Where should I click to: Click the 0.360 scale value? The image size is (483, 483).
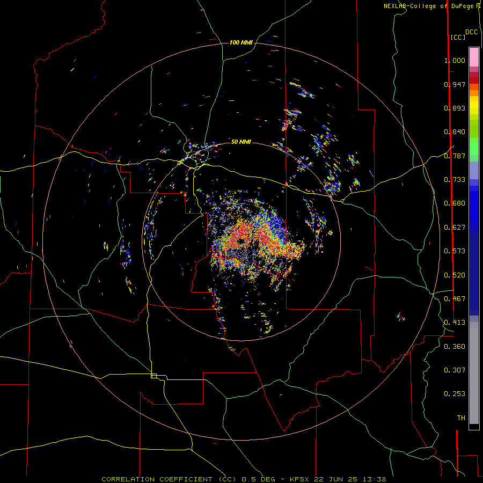tap(455, 347)
